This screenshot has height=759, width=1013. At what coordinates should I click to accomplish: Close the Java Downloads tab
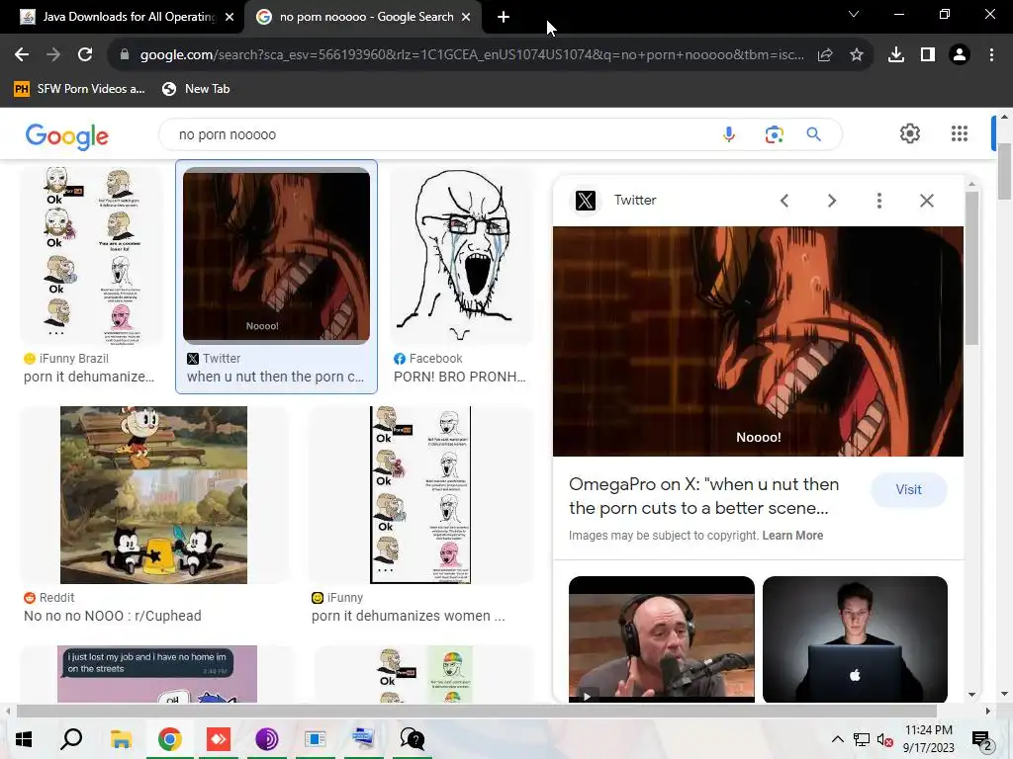[x=230, y=17]
